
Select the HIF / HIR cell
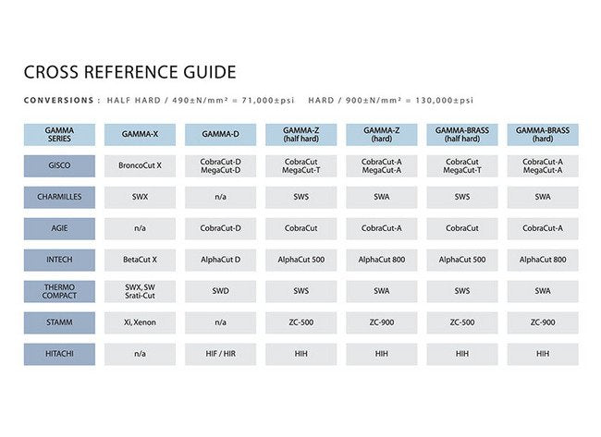pyautogui.click(x=220, y=355)
